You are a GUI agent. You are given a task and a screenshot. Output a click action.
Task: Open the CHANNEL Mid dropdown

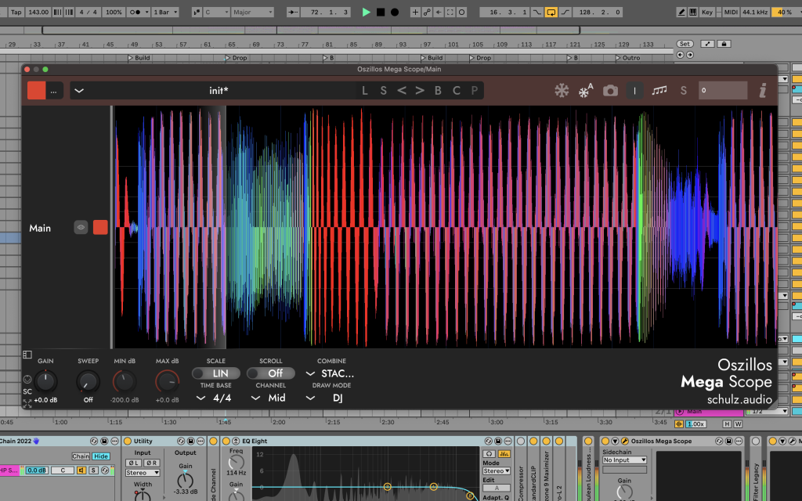(269, 398)
